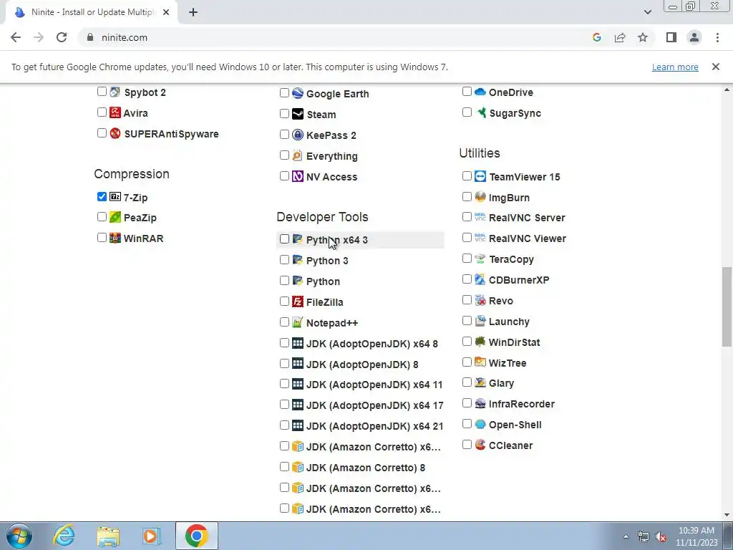The height and width of the screenshot is (550, 733).
Task: Share this page via the share icon
Action: pos(620,37)
